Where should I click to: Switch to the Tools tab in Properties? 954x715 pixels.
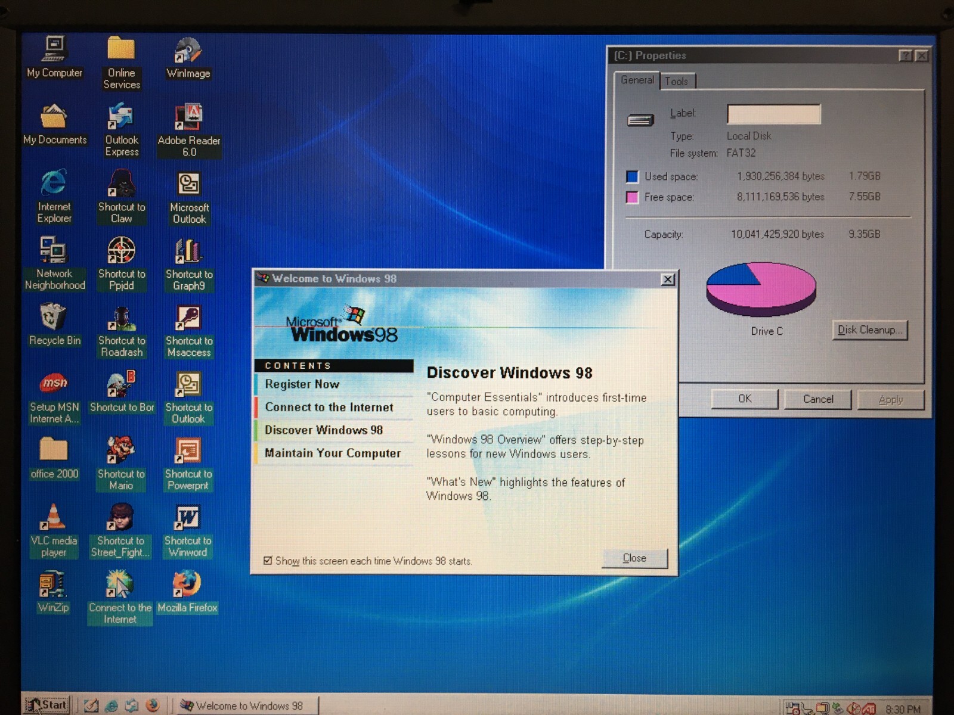677,81
